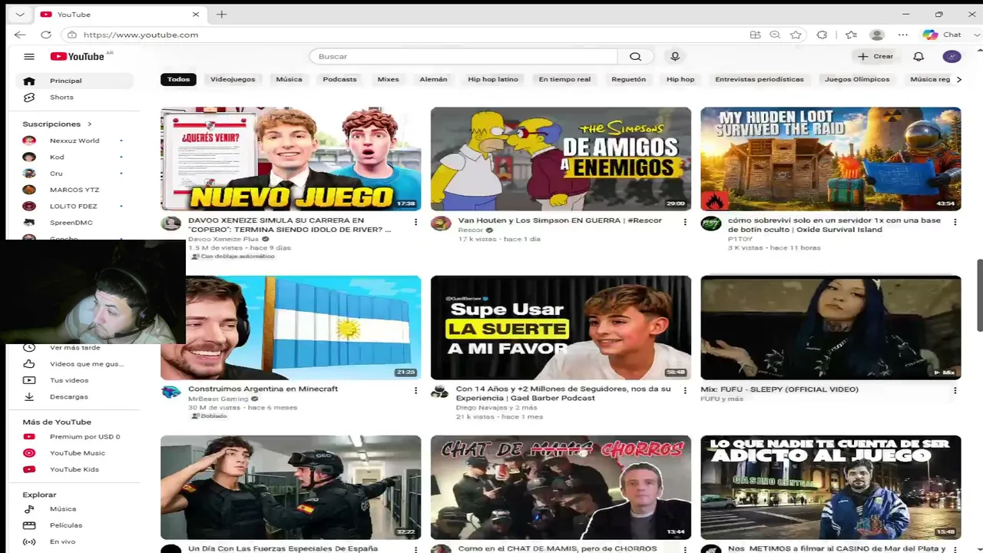Open the browser tab list dropdown
This screenshot has width=983, height=553.
click(19, 14)
